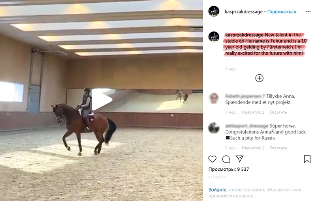Save post with bookmark icon
The width and height of the screenshot is (316, 201).
click(x=307, y=159)
